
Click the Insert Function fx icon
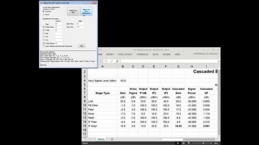click(117, 61)
